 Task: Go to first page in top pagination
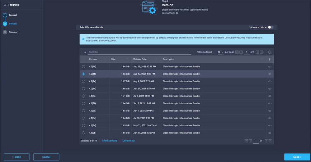click(237, 52)
